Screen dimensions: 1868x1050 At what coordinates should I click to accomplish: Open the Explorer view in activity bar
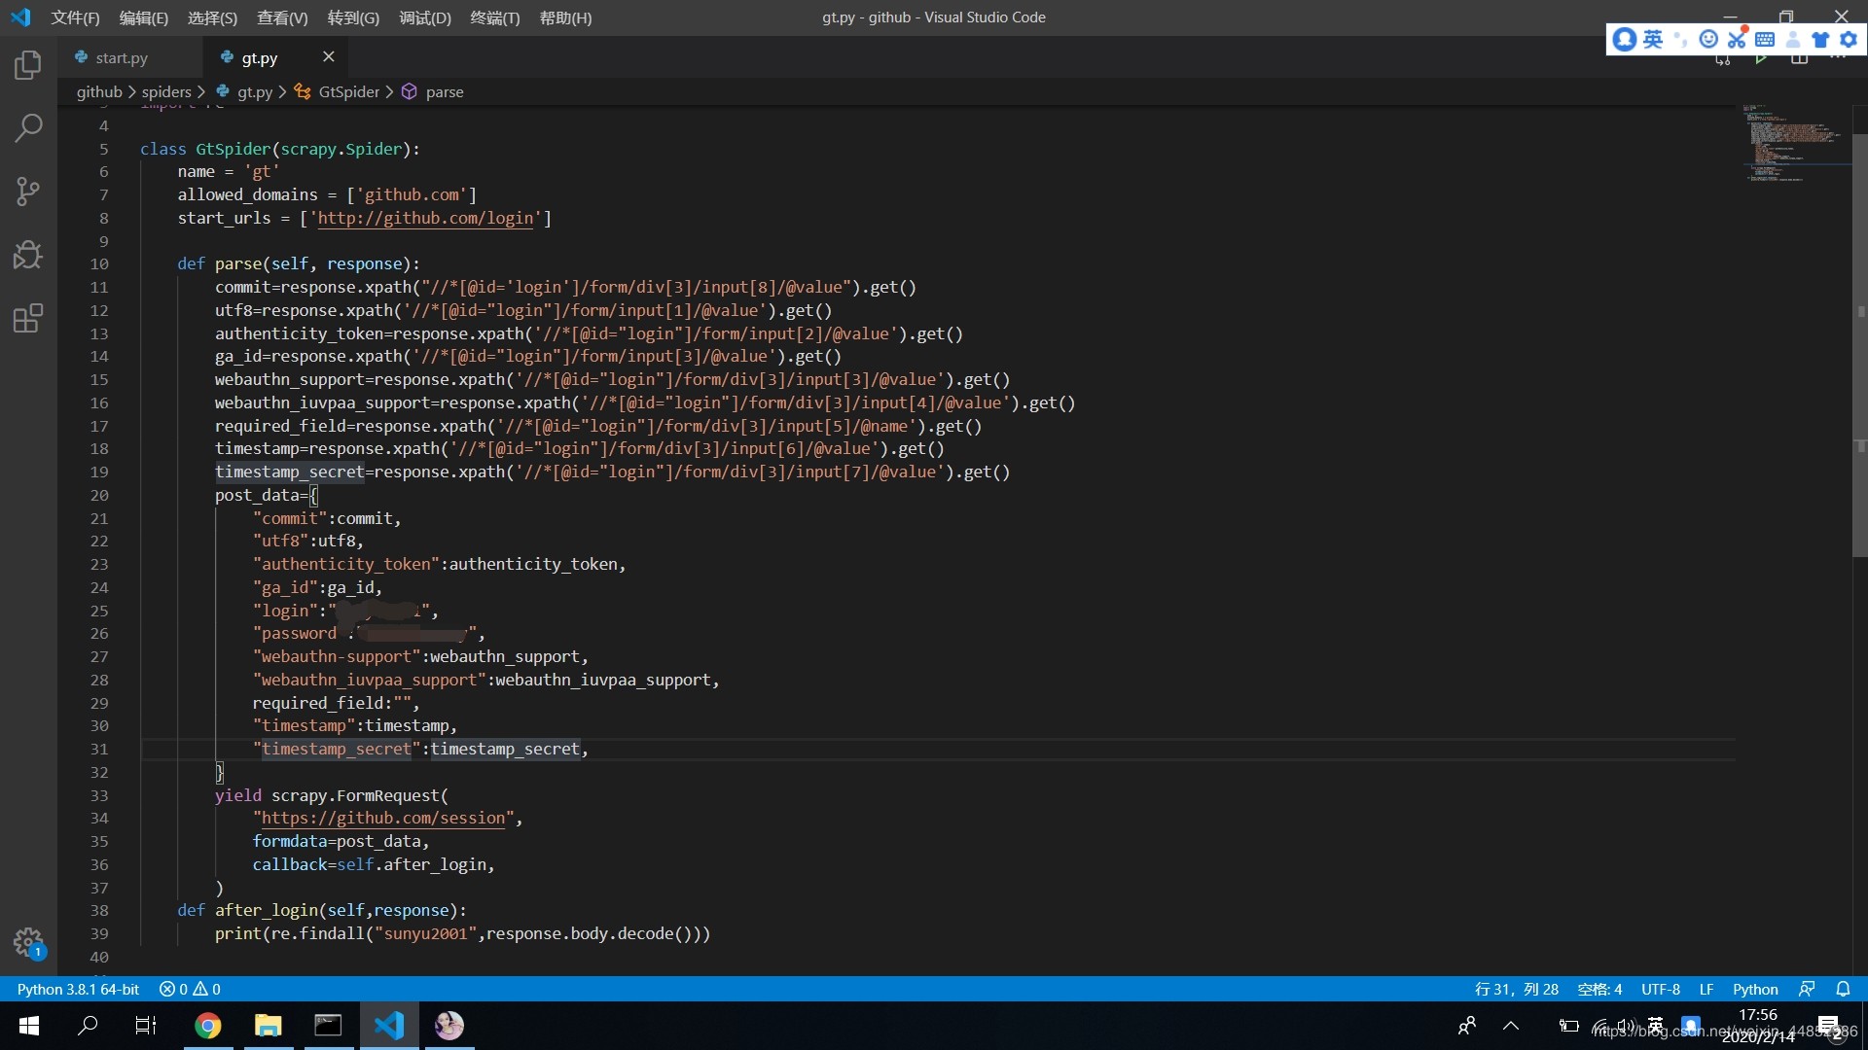click(x=28, y=65)
